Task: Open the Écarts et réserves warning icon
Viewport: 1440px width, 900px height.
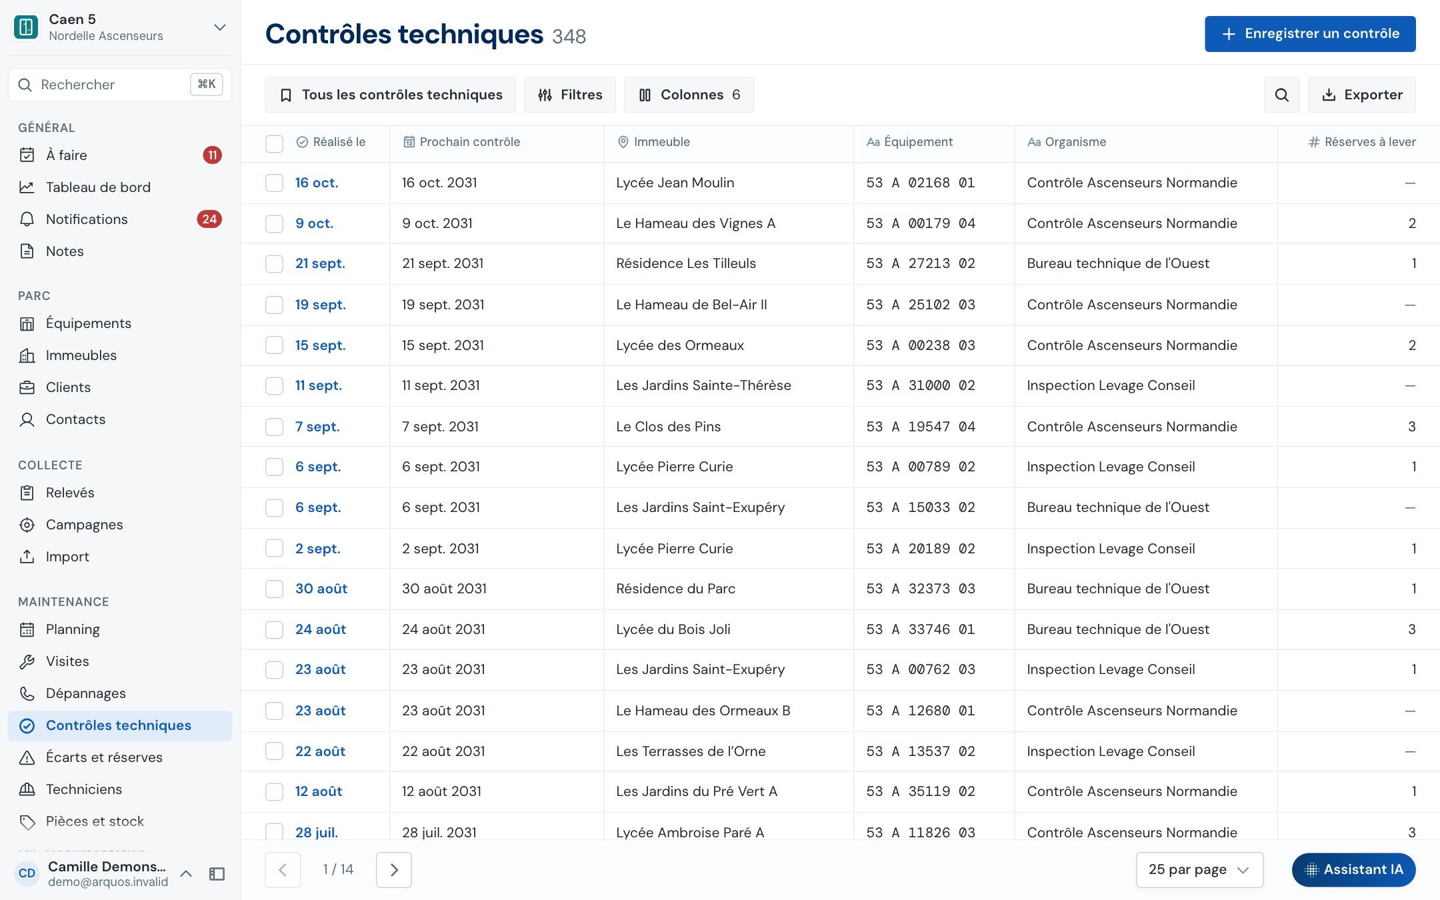Action: tap(27, 757)
